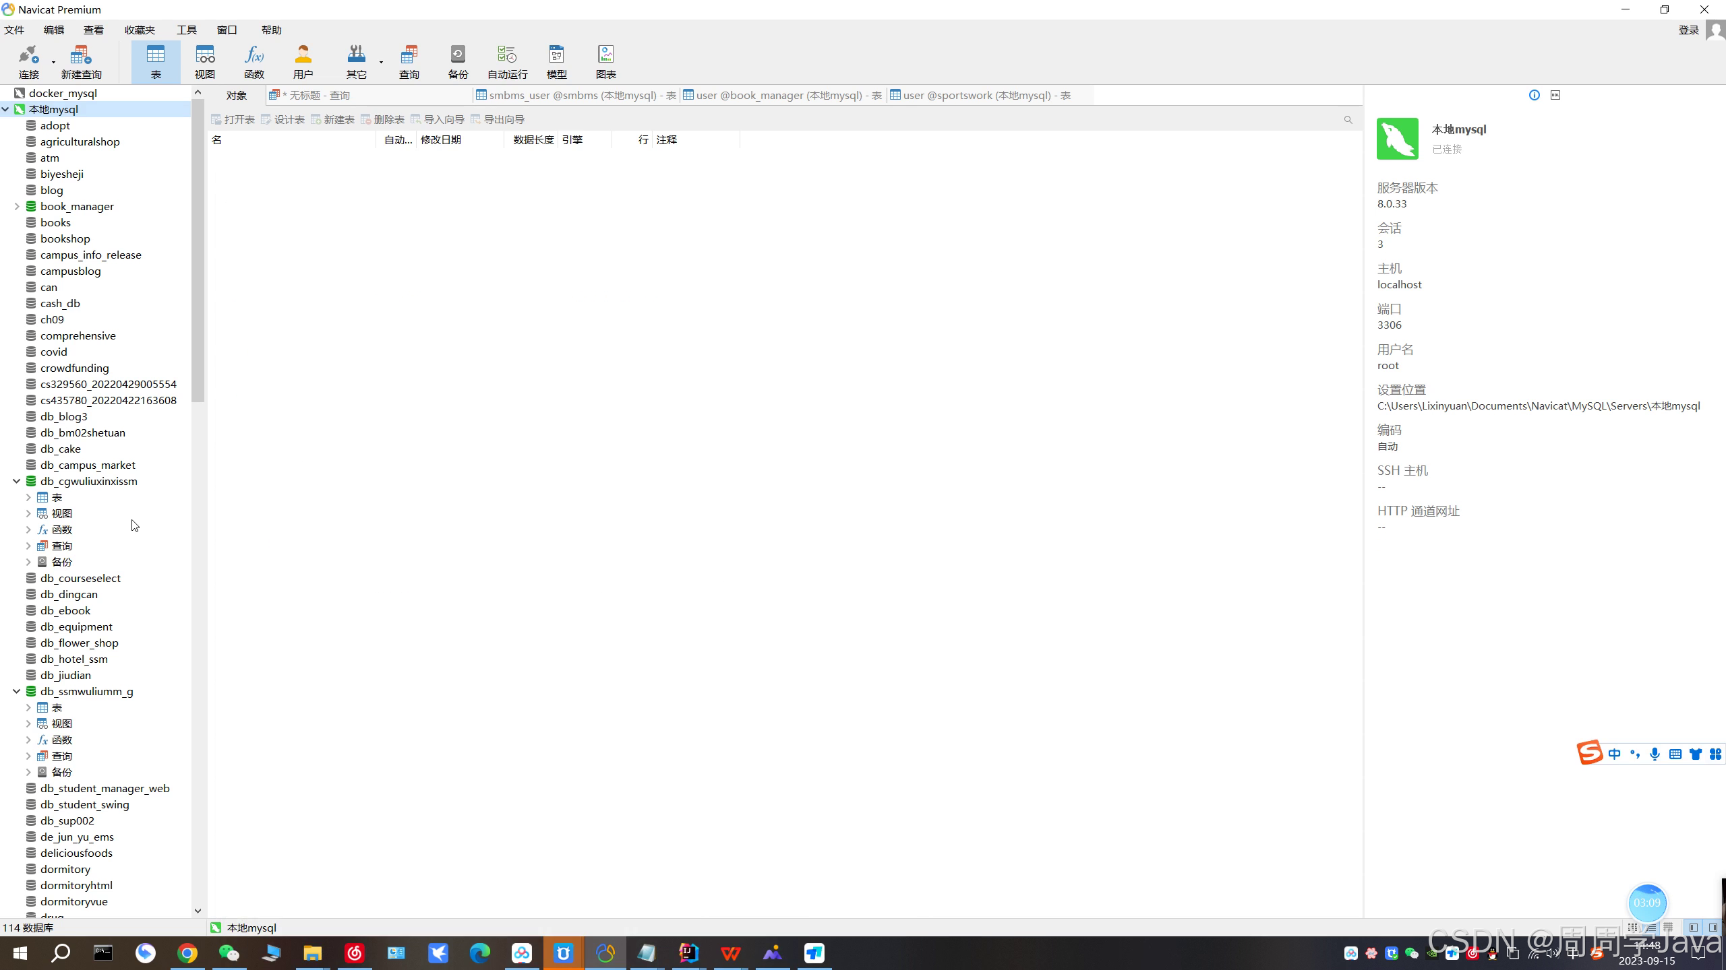This screenshot has width=1726, height=970.
Task: Switch to the list view icon in the status bar
Action: [1650, 928]
